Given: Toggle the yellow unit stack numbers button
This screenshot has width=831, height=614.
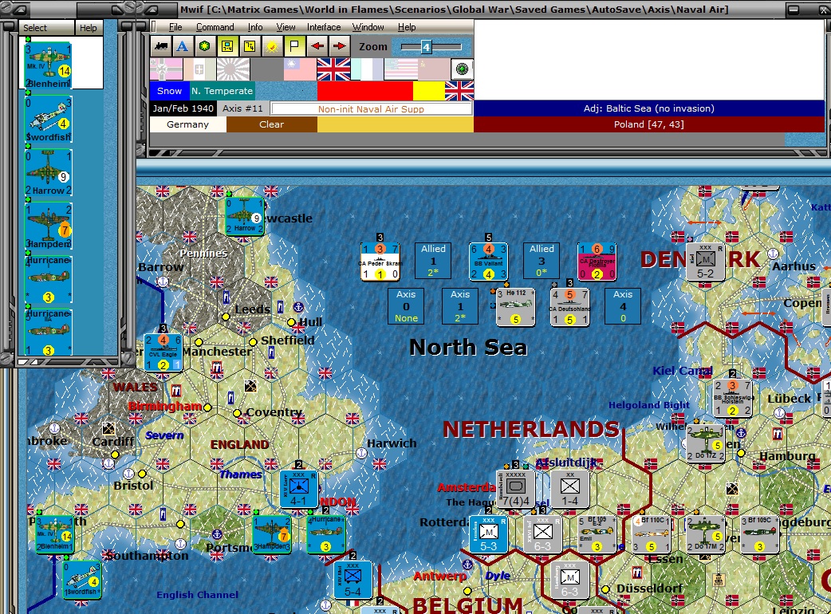Looking at the screenshot, I should pyautogui.click(x=250, y=46).
